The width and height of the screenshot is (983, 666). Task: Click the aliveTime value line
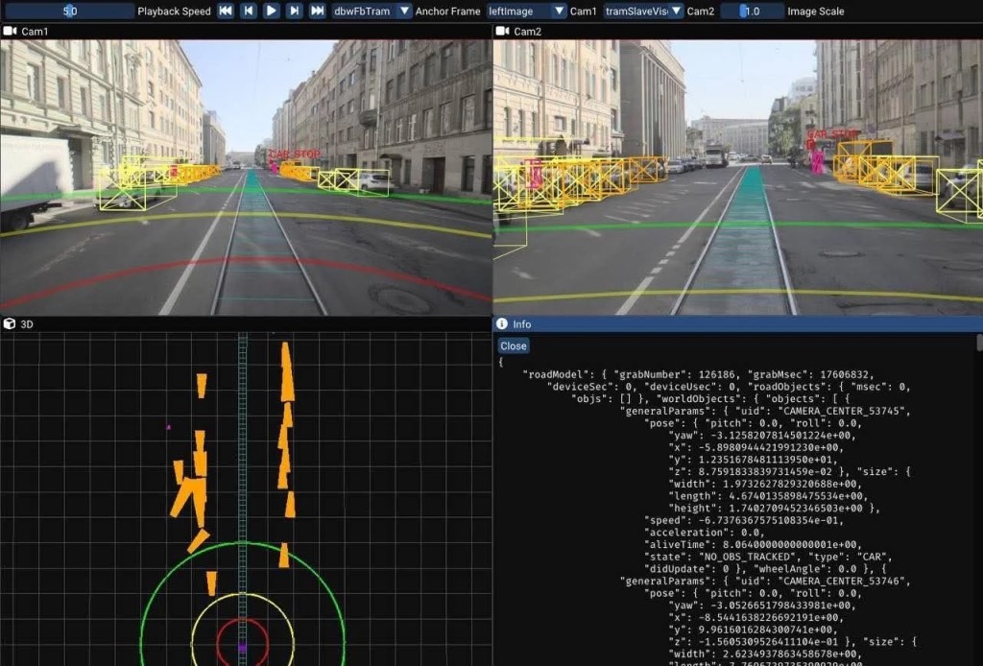tap(755, 544)
